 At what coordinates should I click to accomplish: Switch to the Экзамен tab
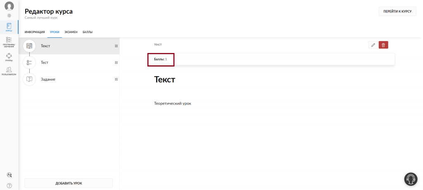pyautogui.click(x=71, y=32)
